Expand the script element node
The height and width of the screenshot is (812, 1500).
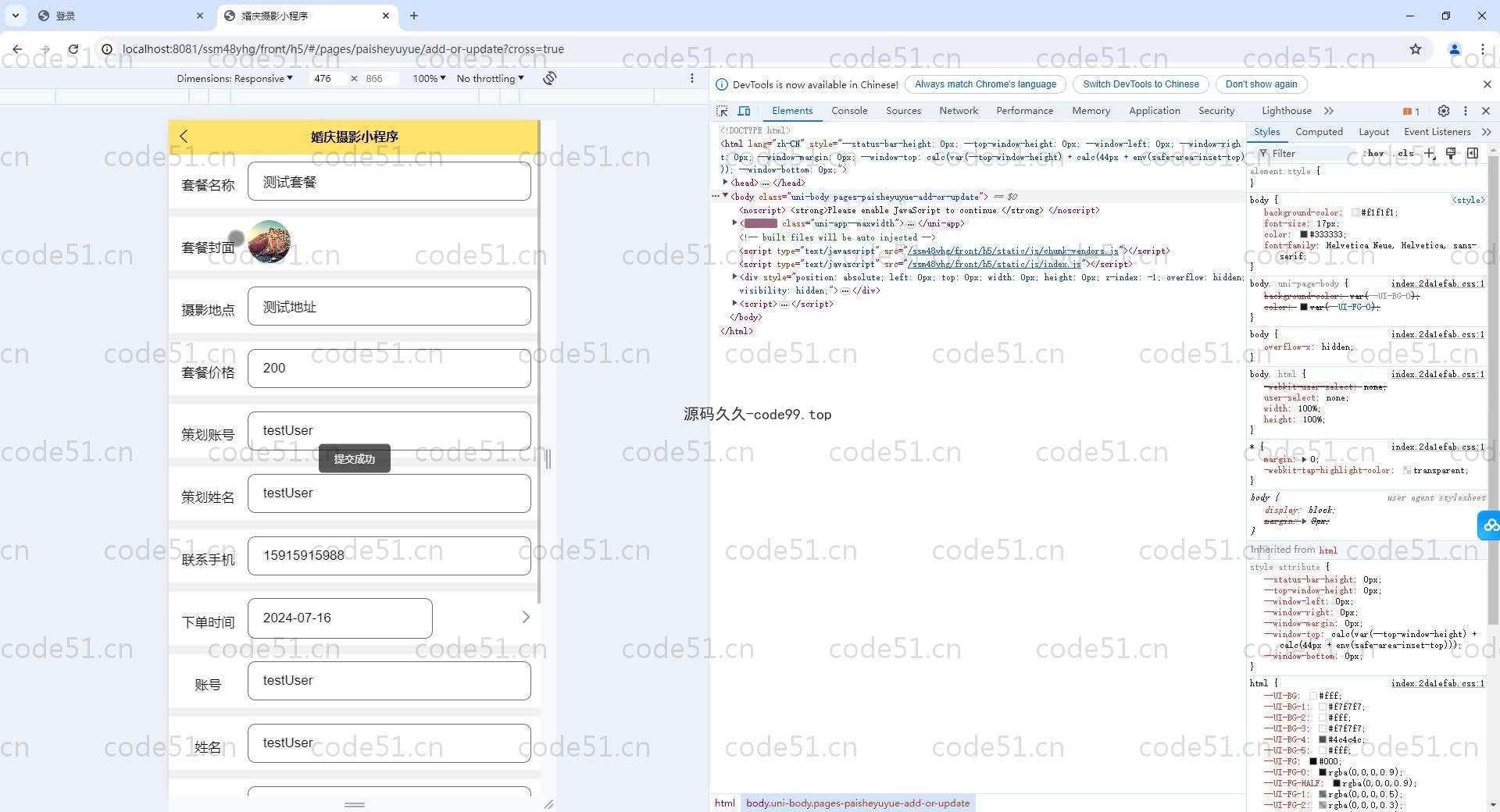click(734, 304)
